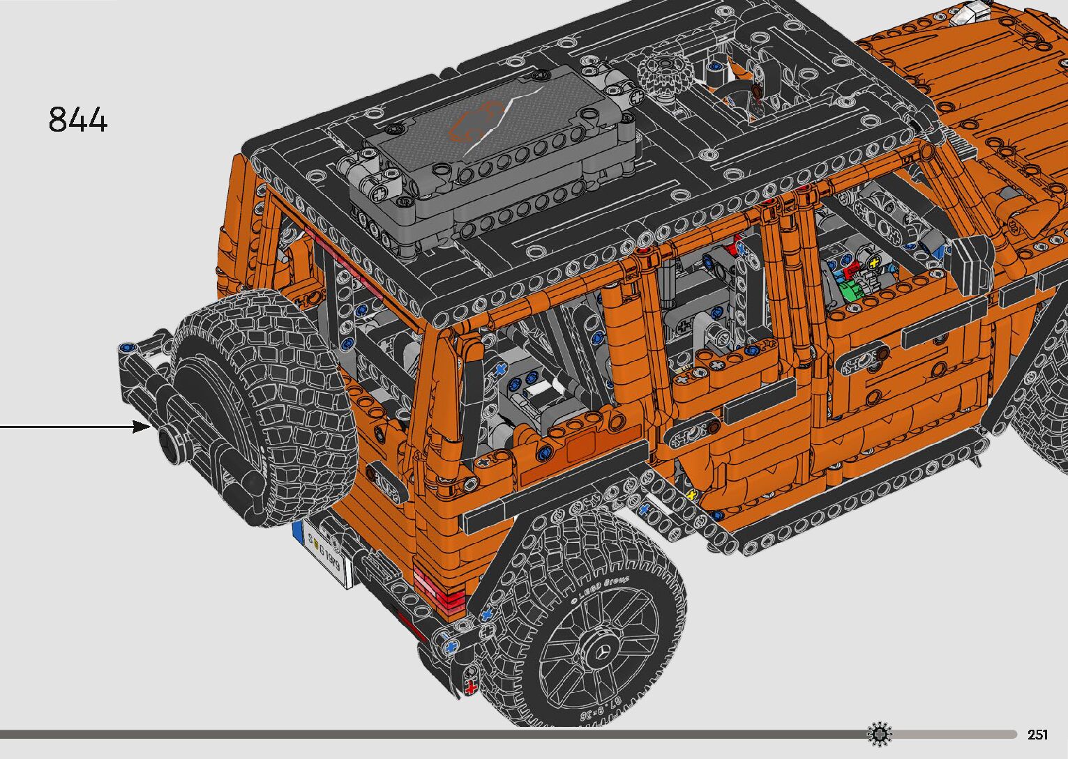Click the red cross pin on the rear bumper
Image resolution: width=1068 pixels, height=759 pixels.
(x=471, y=689)
